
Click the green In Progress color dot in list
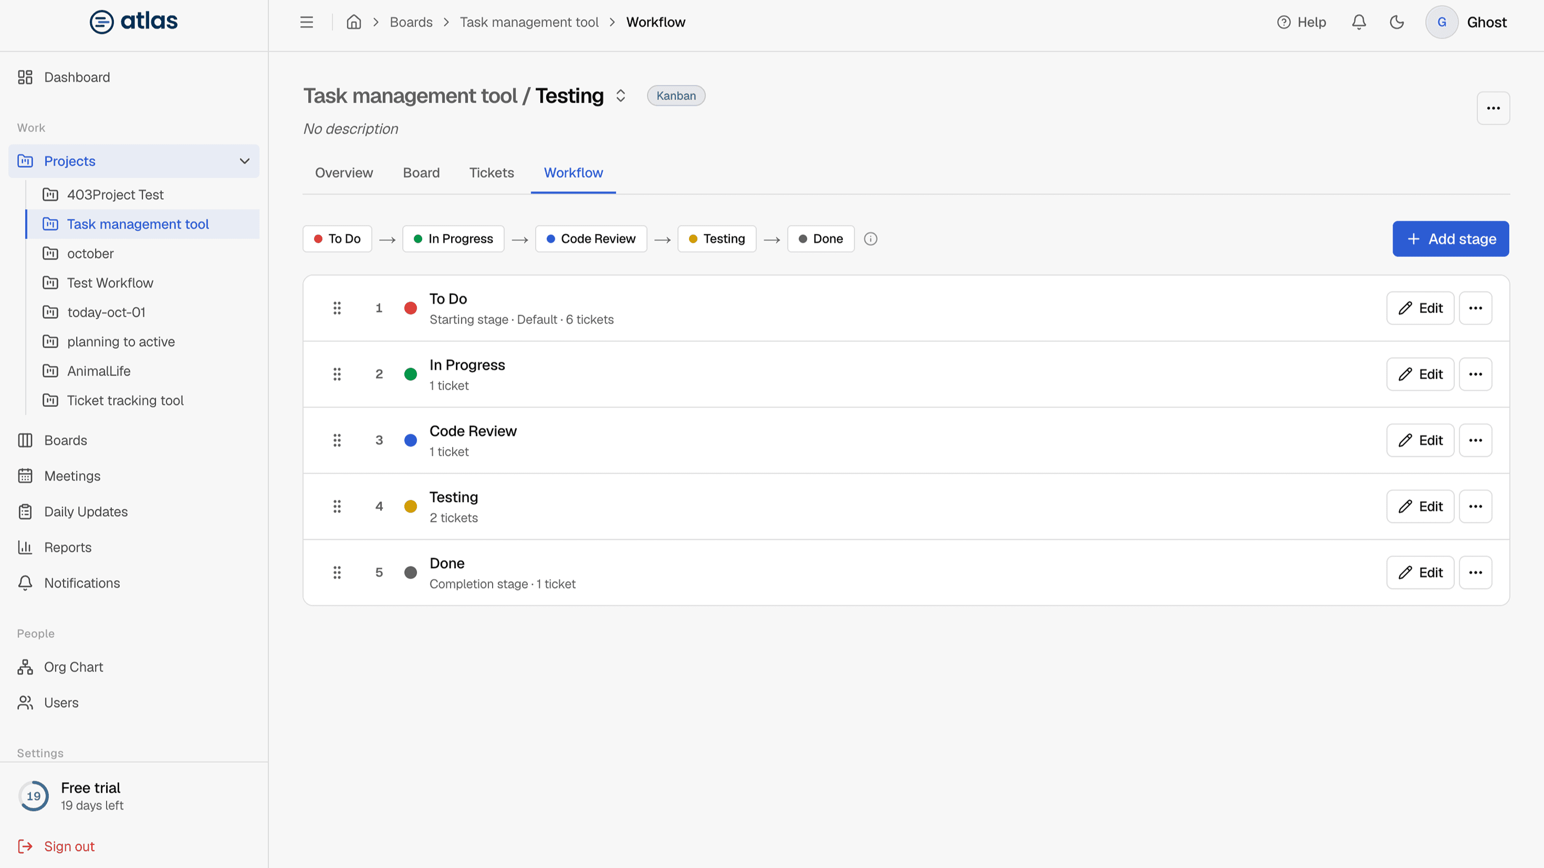tap(411, 374)
